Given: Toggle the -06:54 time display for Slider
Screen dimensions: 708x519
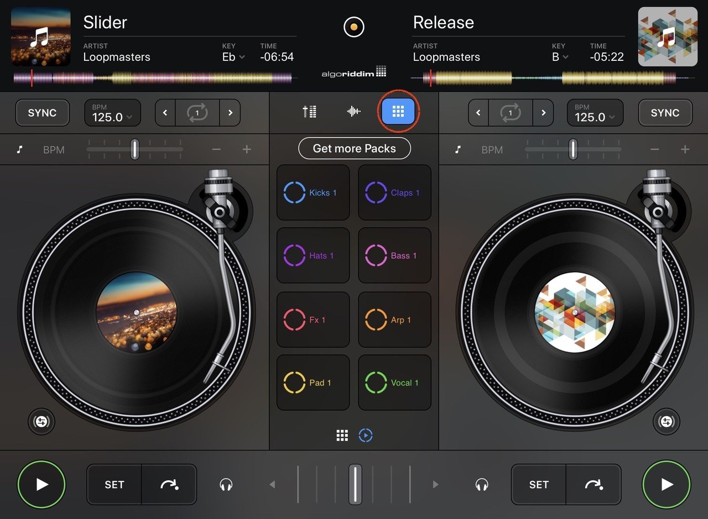Looking at the screenshot, I should point(277,57).
